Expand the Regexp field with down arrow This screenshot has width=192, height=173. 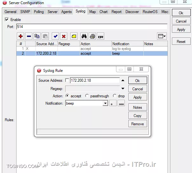(123, 88)
